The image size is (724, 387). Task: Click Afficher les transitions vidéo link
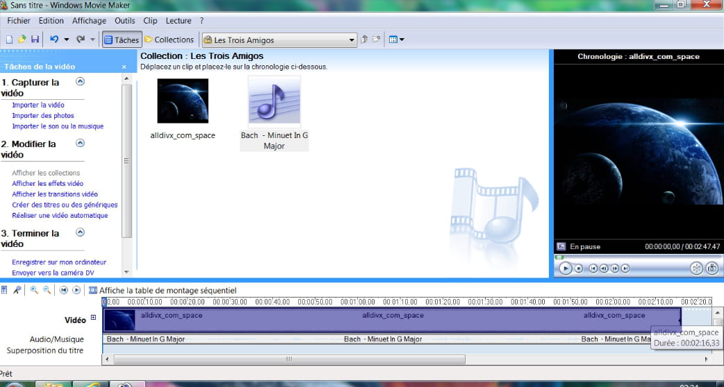pyautogui.click(x=55, y=194)
